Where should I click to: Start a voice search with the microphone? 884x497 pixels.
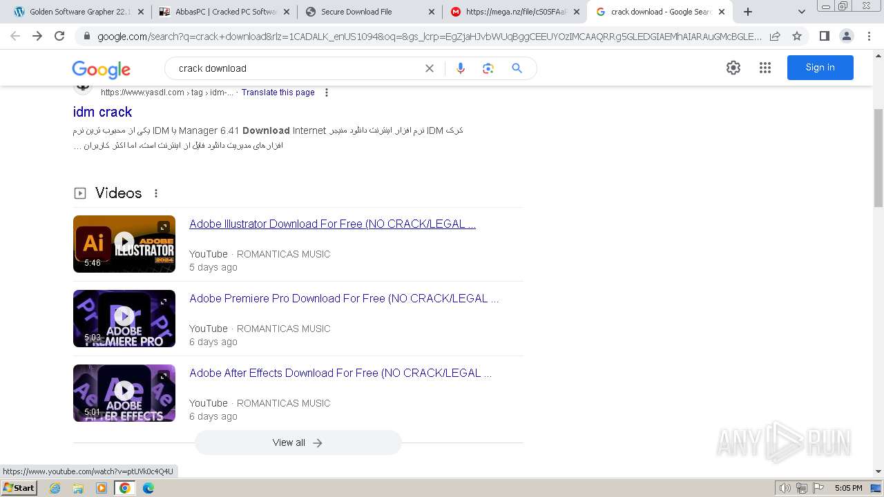tap(461, 68)
